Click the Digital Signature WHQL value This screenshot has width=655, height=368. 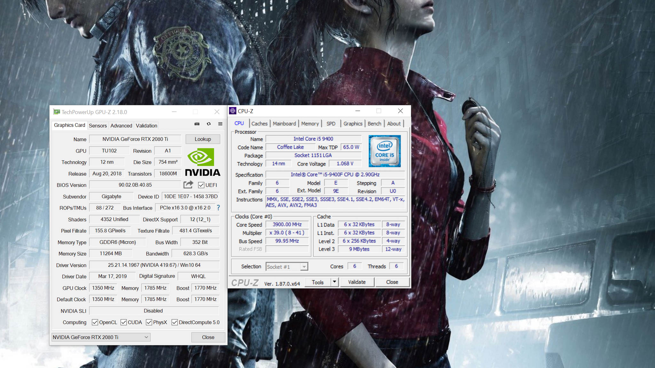[198, 276]
